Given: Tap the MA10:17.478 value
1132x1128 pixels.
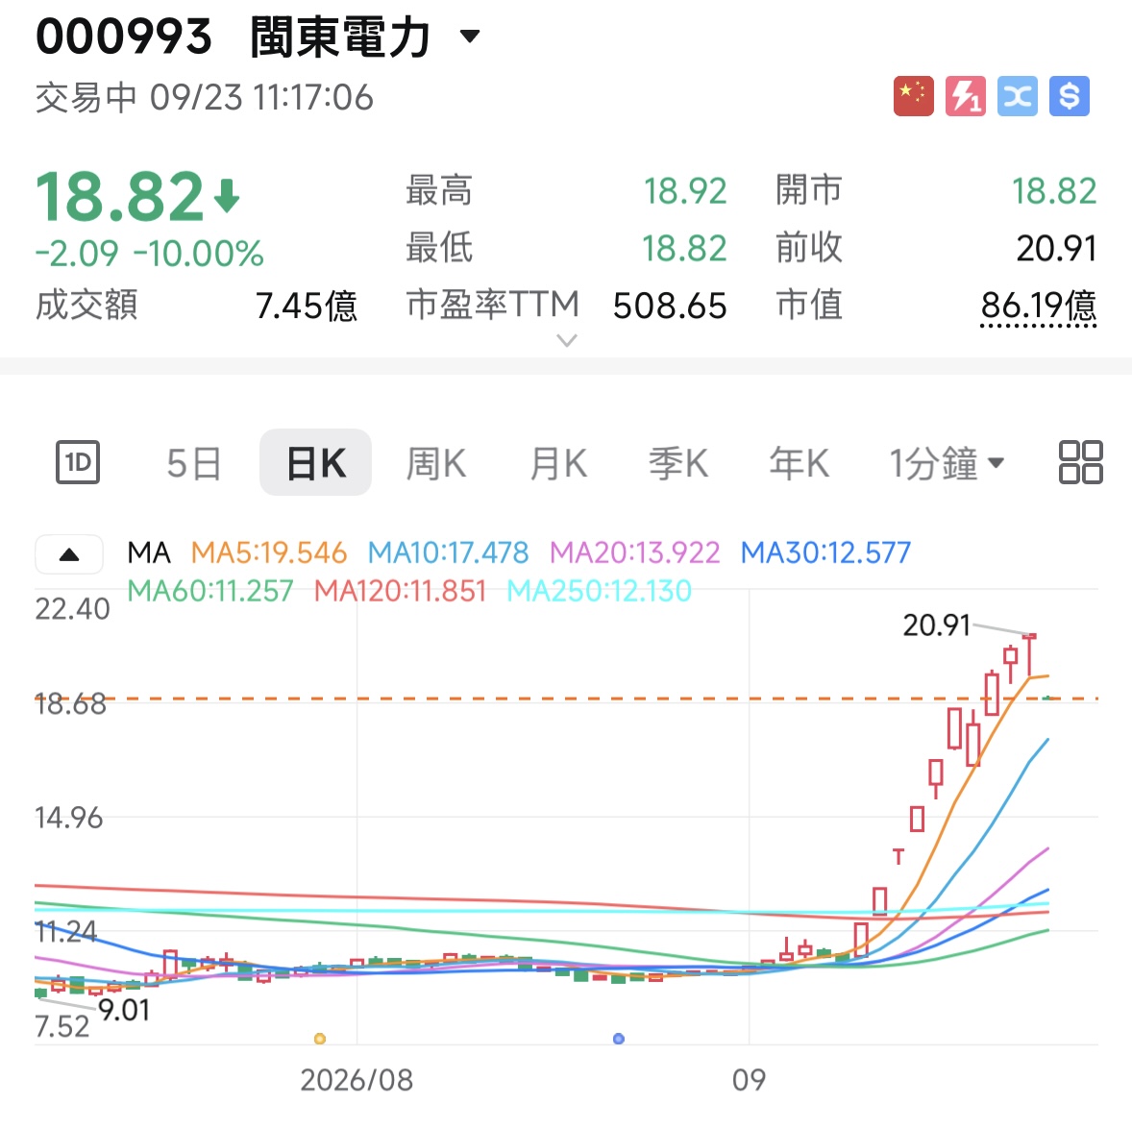Looking at the screenshot, I should (x=449, y=552).
